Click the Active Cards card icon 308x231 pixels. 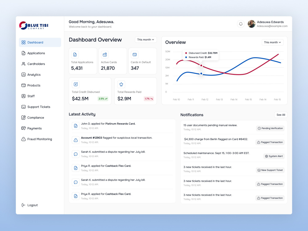point(105,55)
